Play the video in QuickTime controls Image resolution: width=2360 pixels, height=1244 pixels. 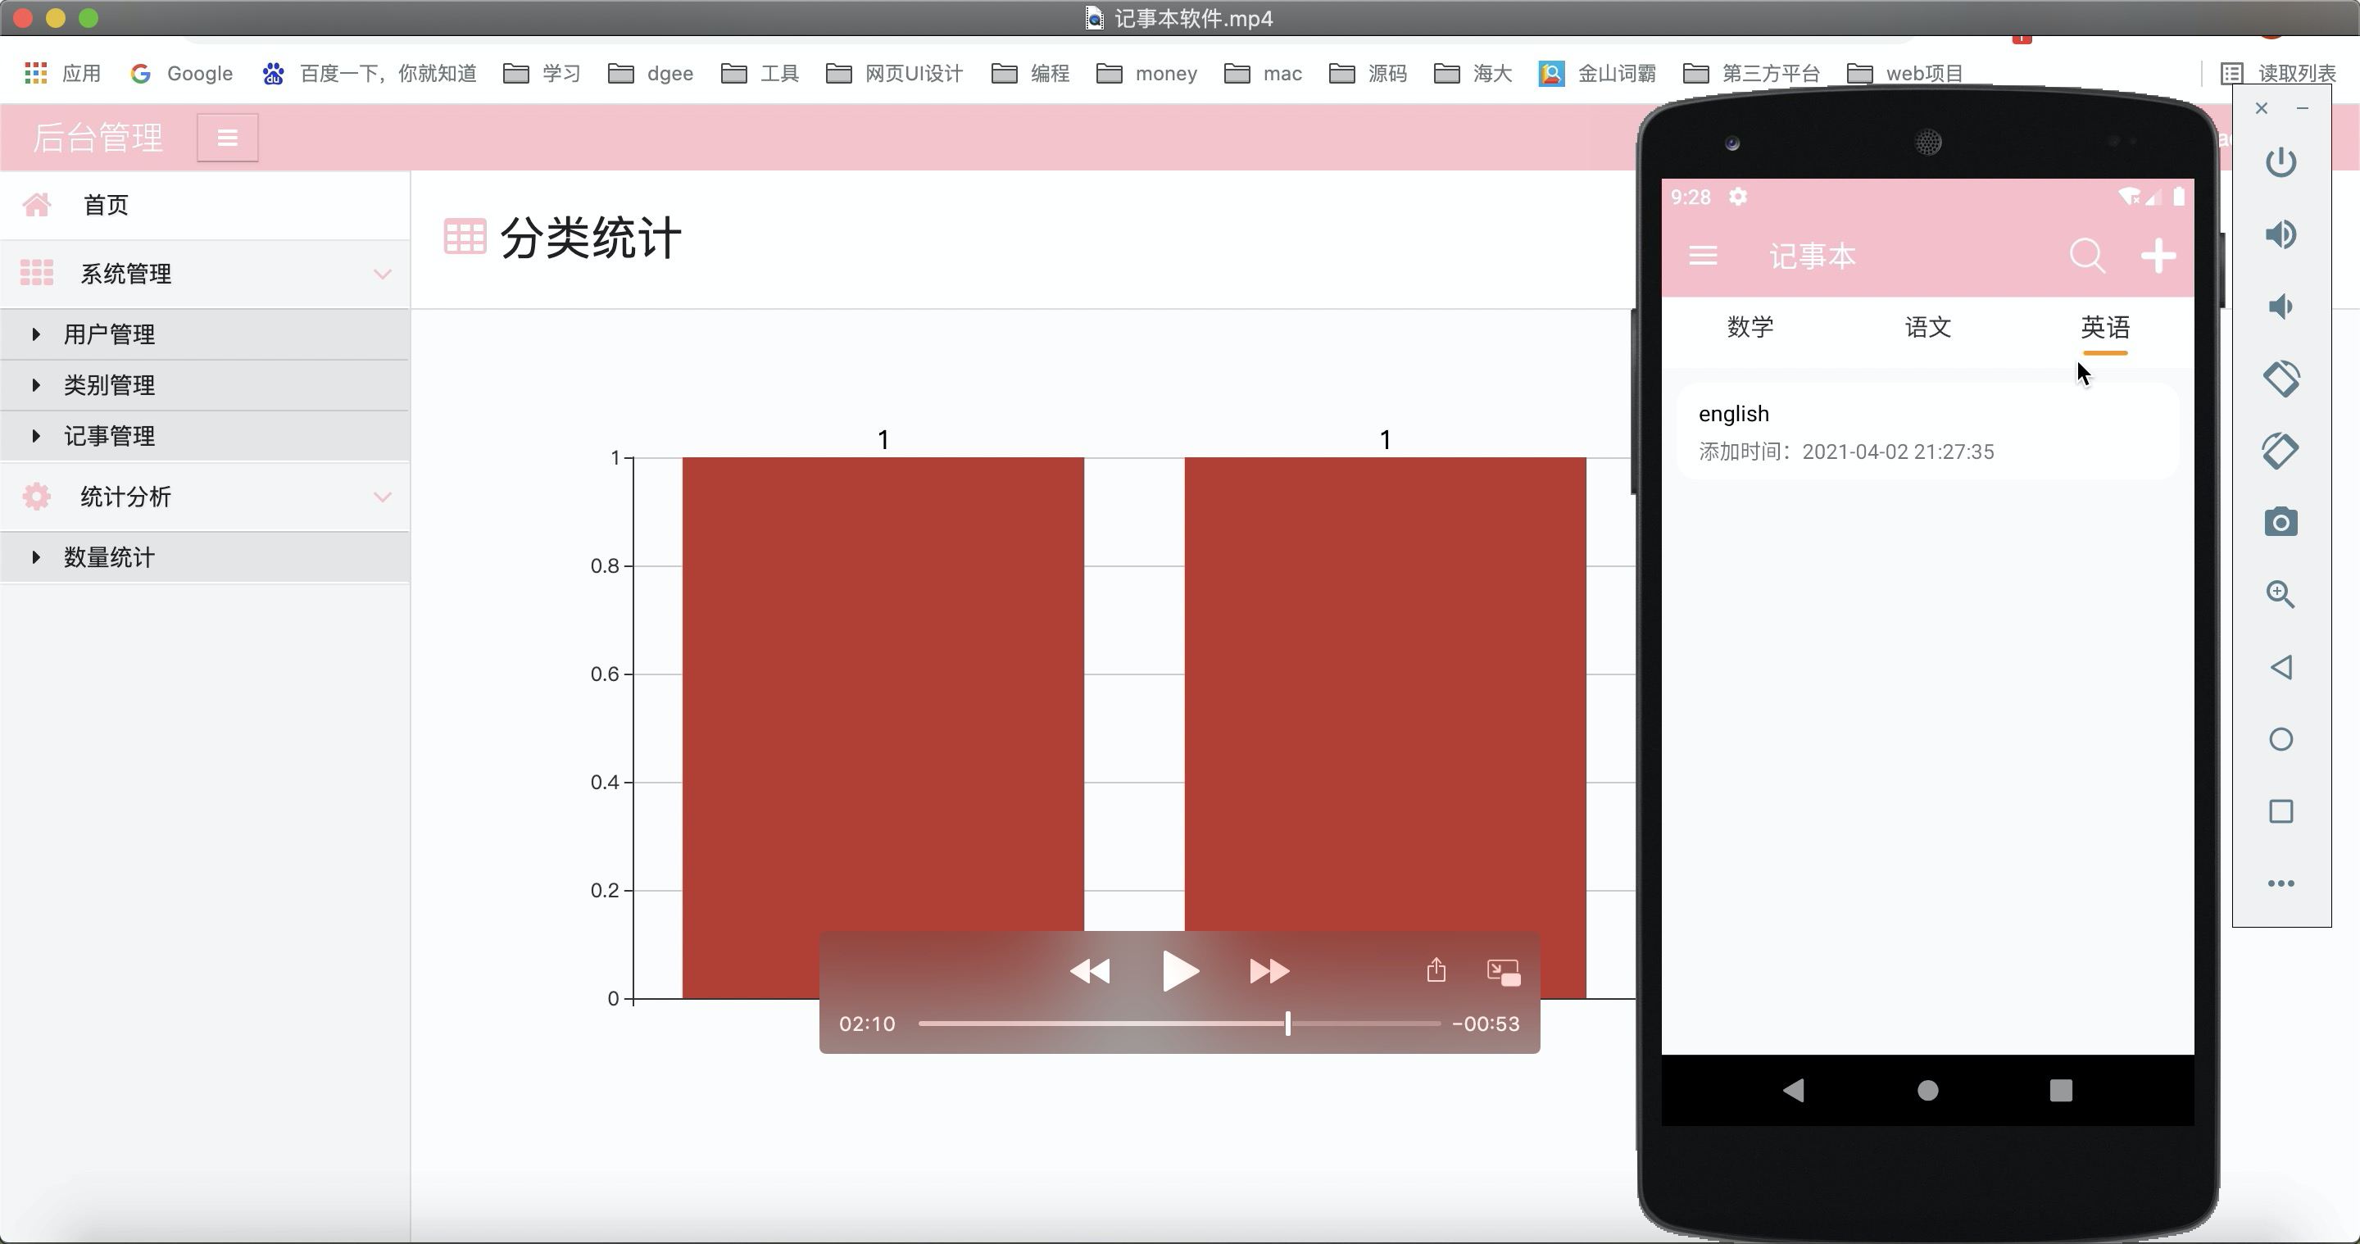(1180, 971)
